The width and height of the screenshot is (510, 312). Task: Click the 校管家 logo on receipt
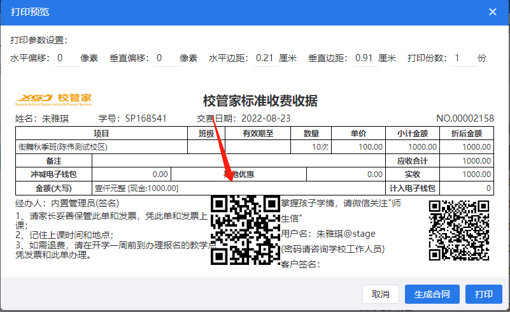(x=54, y=99)
